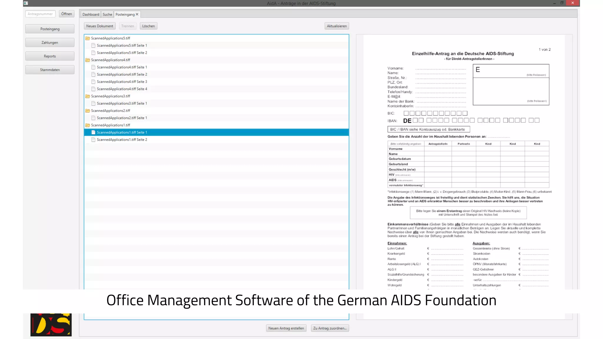Click the ScannedApplications4.tiff folder icon
603x339 pixels.
(x=87, y=60)
